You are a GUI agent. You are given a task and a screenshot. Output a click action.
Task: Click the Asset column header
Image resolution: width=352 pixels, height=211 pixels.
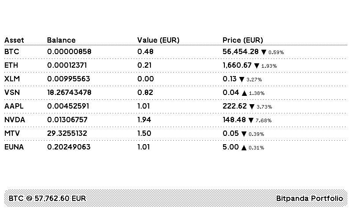(x=14, y=40)
